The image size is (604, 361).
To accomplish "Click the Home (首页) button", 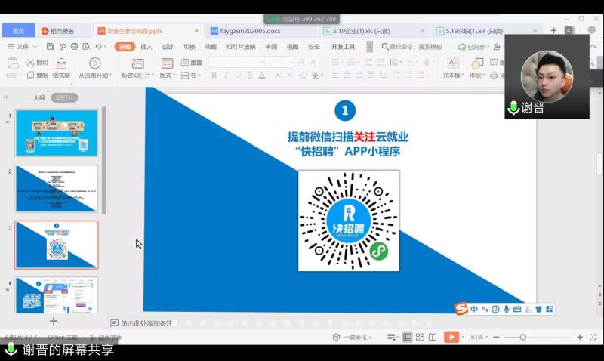I will [x=18, y=31].
